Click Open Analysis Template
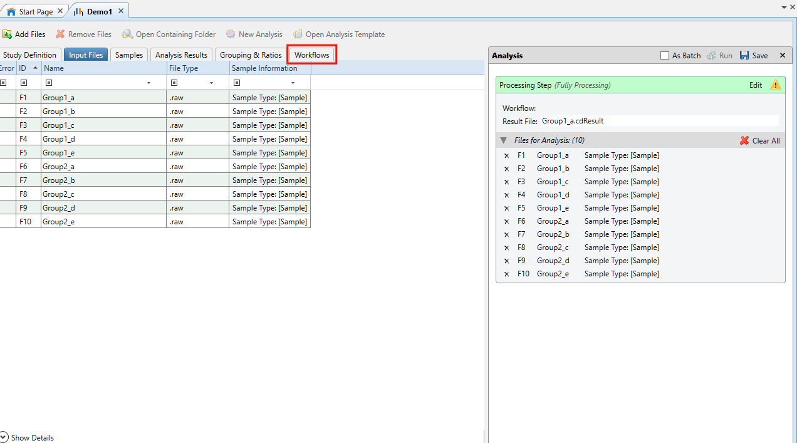 pyautogui.click(x=338, y=34)
